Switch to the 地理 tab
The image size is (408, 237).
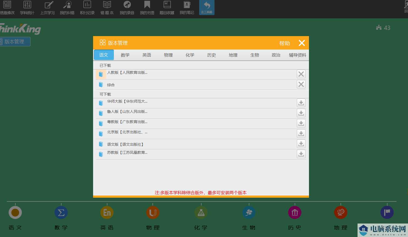(233, 55)
